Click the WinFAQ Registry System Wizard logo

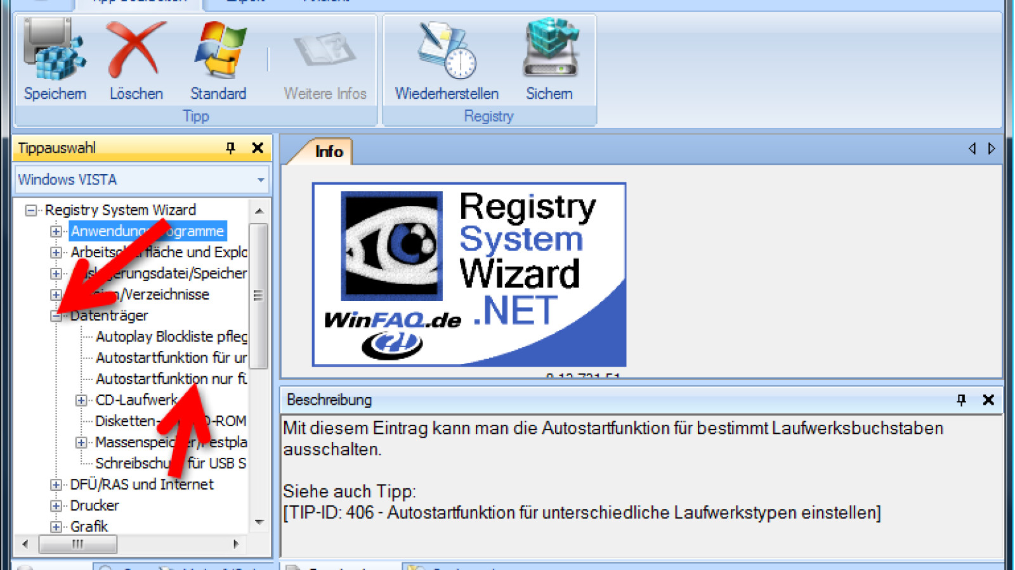pyautogui.click(x=469, y=274)
